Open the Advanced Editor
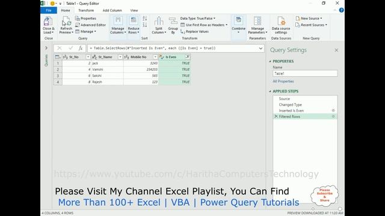The image size is (385, 216). pyautogui.click(x=90, y=25)
